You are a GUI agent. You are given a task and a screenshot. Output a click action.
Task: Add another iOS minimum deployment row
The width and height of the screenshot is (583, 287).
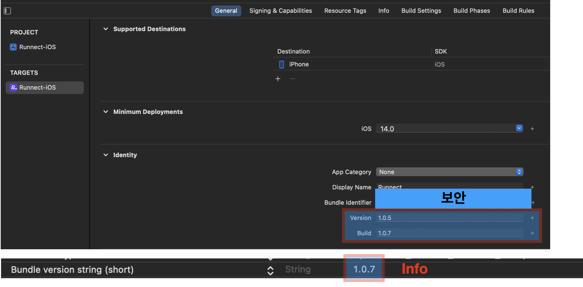coord(532,129)
